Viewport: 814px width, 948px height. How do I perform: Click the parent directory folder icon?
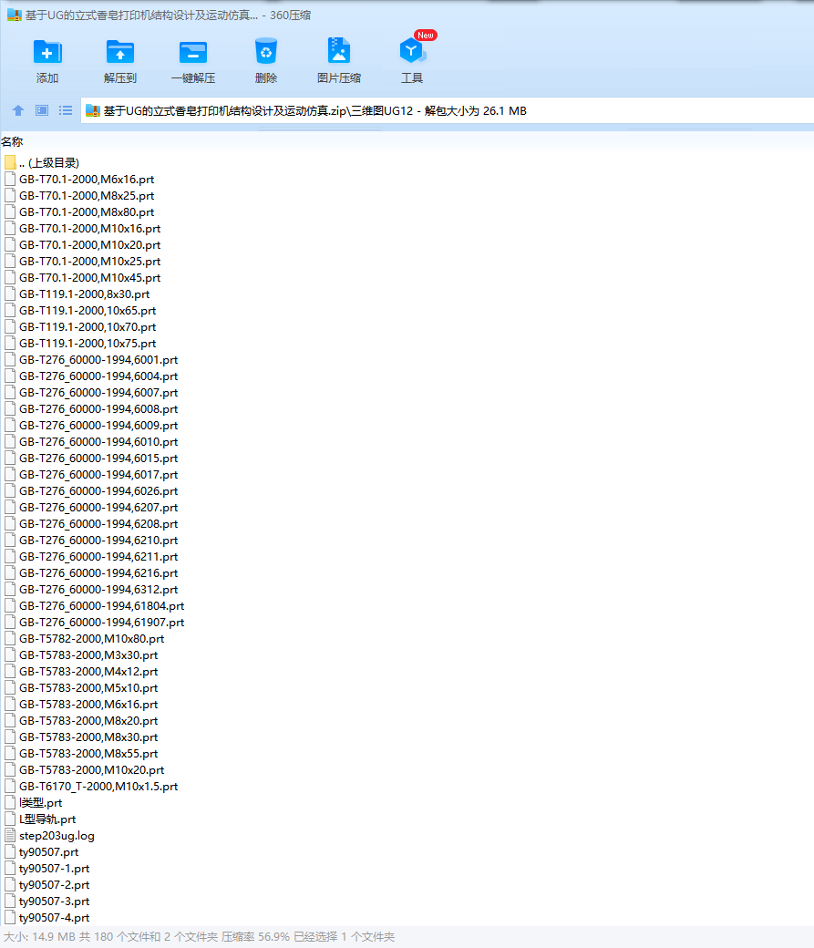(x=10, y=162)
